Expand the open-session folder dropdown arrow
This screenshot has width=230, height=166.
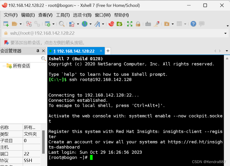(x=20, y=24)
